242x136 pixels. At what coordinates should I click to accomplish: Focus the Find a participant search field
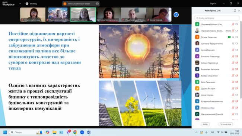(x=217, y=18)
